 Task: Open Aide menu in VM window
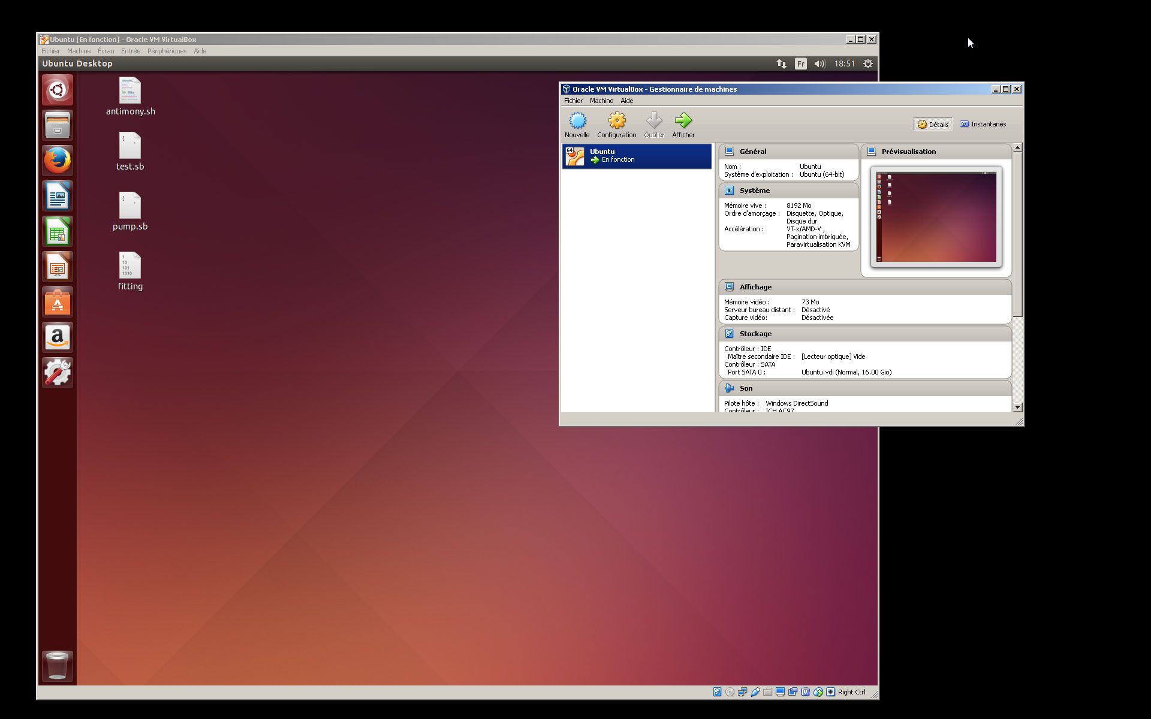click(x=200, y=51)
